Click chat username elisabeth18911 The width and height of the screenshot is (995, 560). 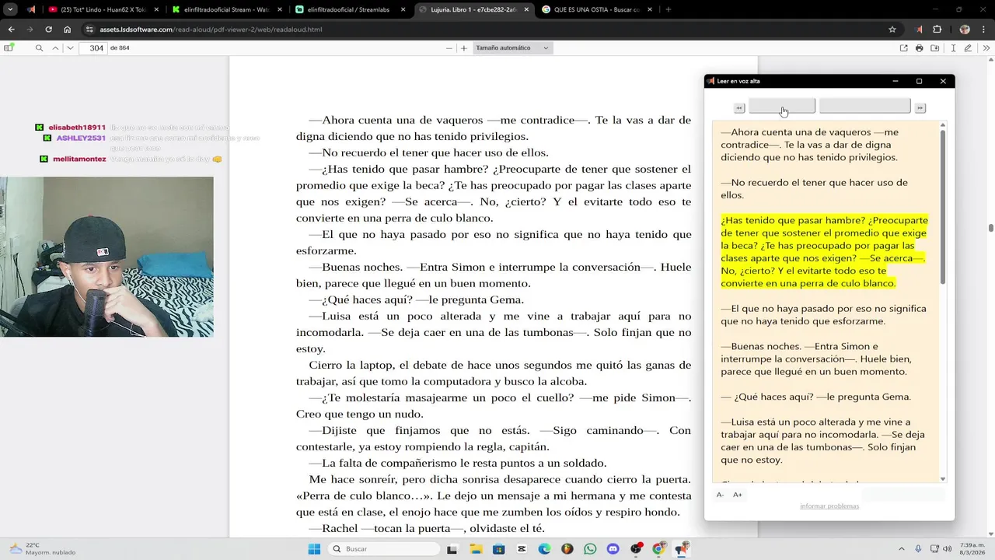(x=77, y=128)
